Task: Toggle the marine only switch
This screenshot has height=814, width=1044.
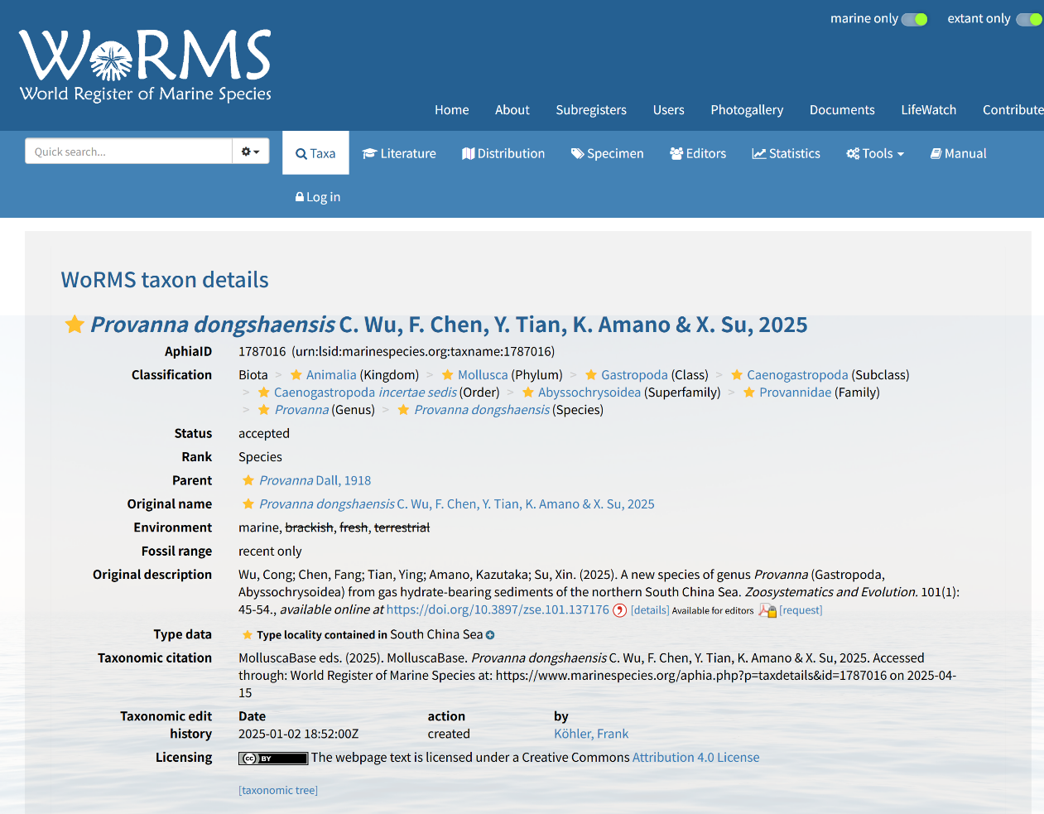Action: [x=914, y=19]
